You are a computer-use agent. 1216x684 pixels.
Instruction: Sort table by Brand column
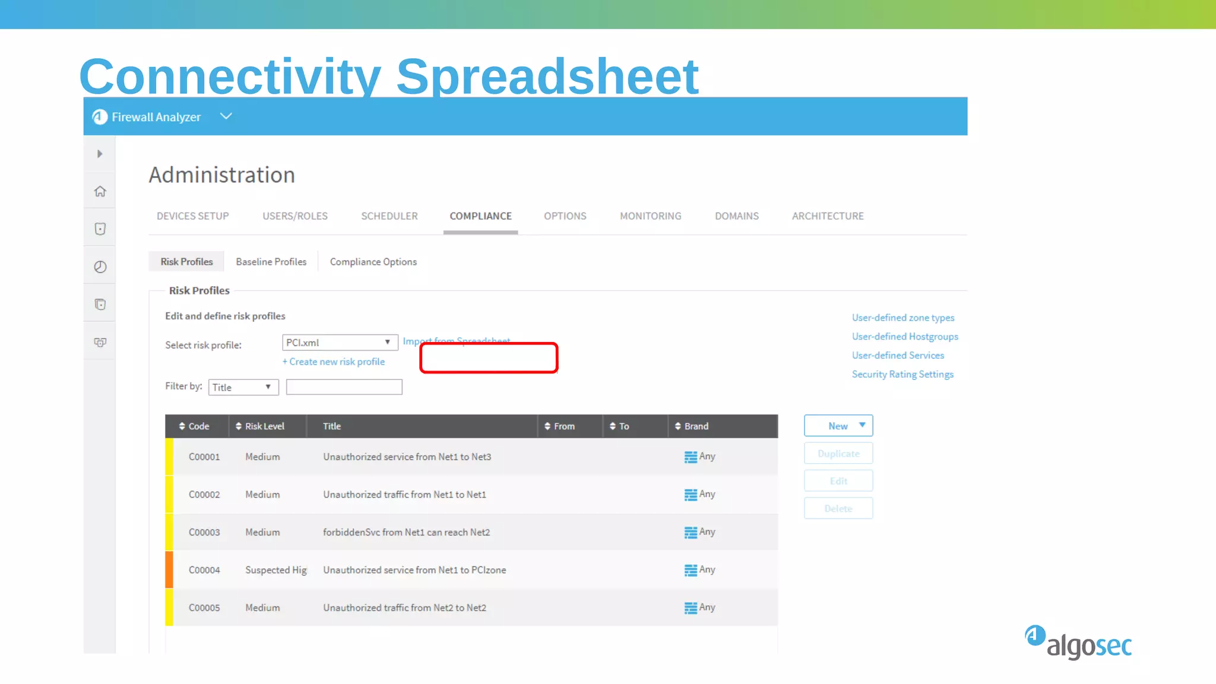click(x=692, y=426)
